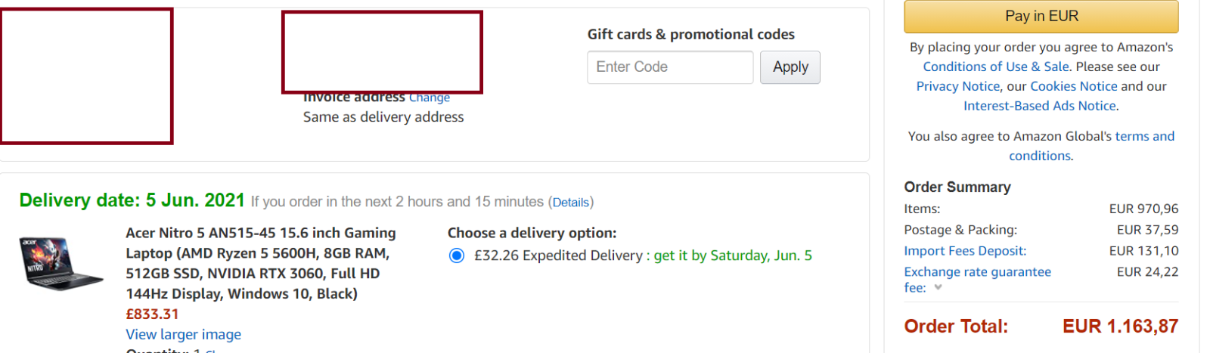Open delivery date Details link
This screenshot has height=353, width=1210.
pyautogui.click(x=571, y=203)
